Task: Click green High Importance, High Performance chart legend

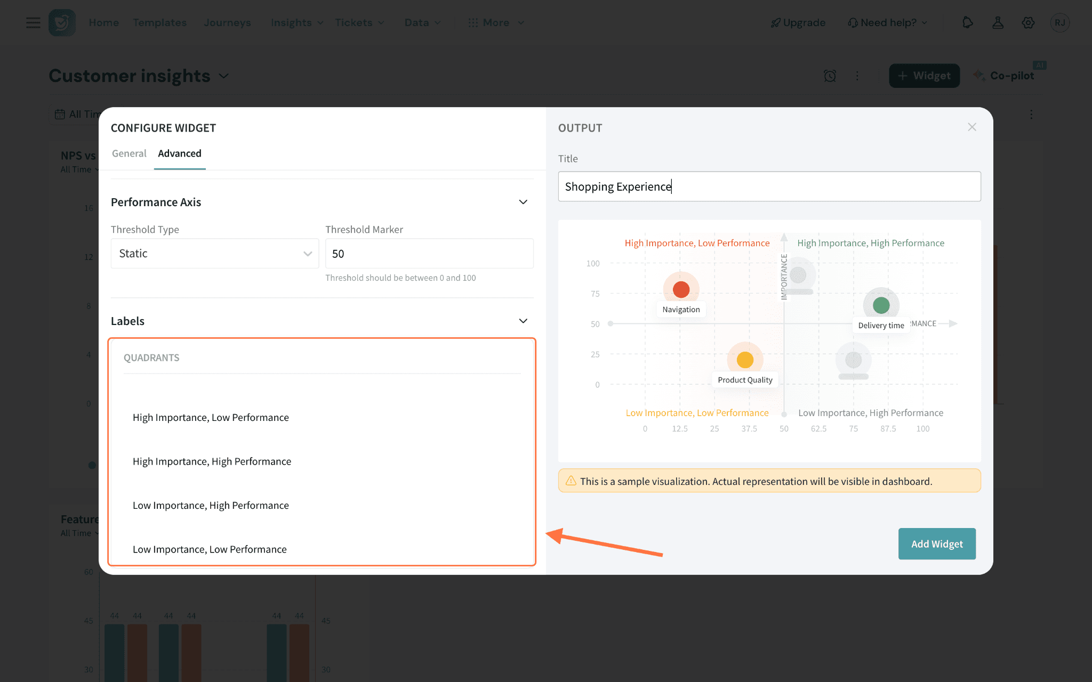Action: click(x=871, y=243)
